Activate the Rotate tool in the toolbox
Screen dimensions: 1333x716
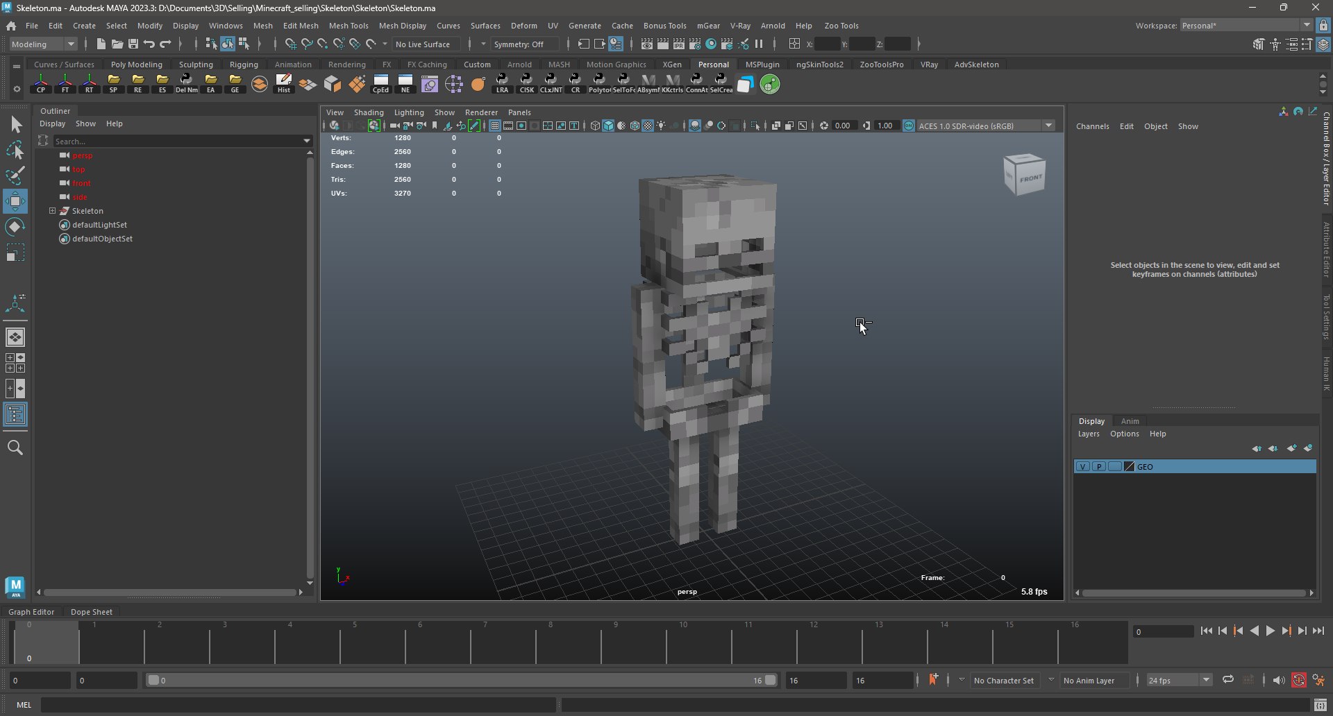(15, 227)
